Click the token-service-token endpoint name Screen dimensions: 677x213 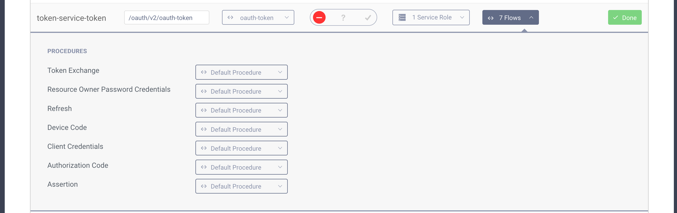click(x=71, y=18)
